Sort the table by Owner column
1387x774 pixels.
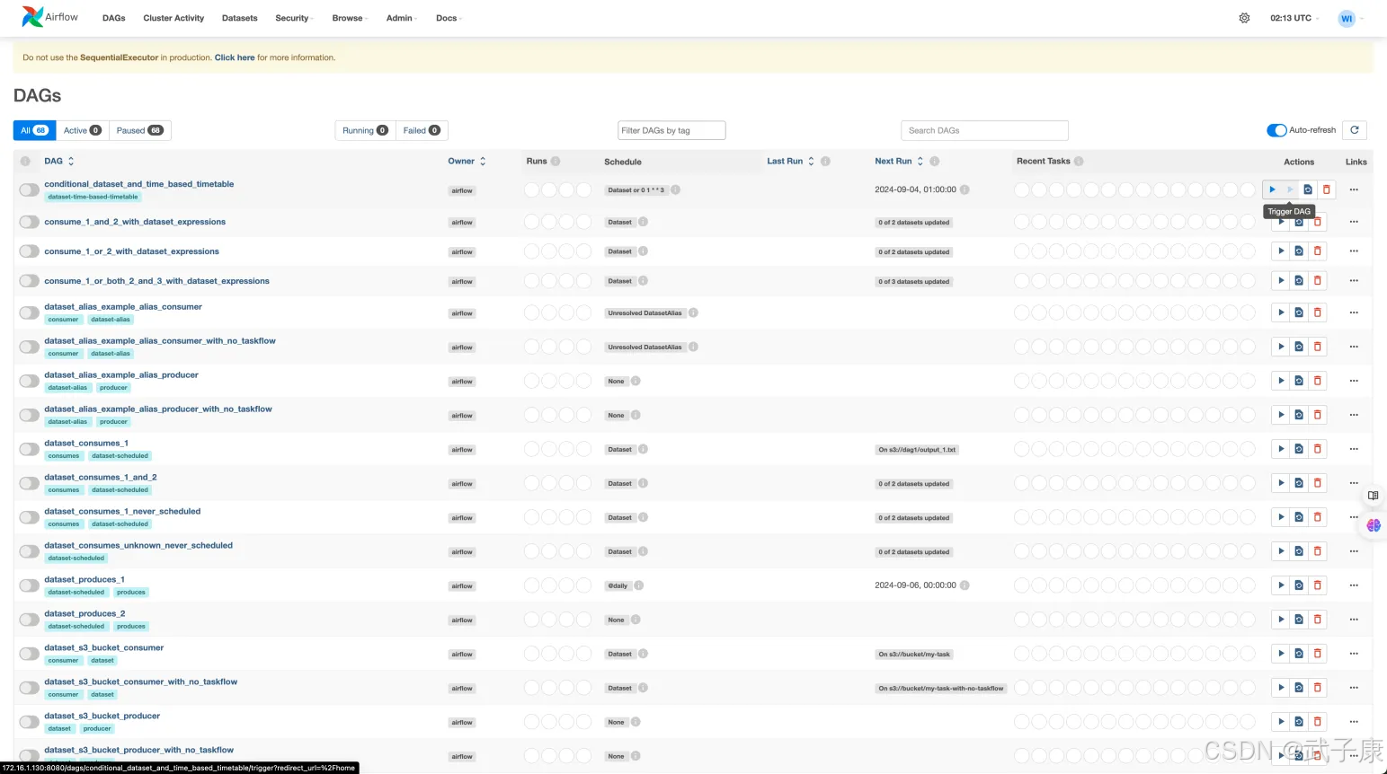point(467,162)
